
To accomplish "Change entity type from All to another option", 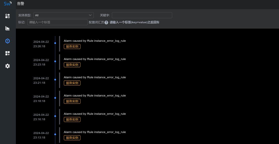I will (x=63, y=15).
